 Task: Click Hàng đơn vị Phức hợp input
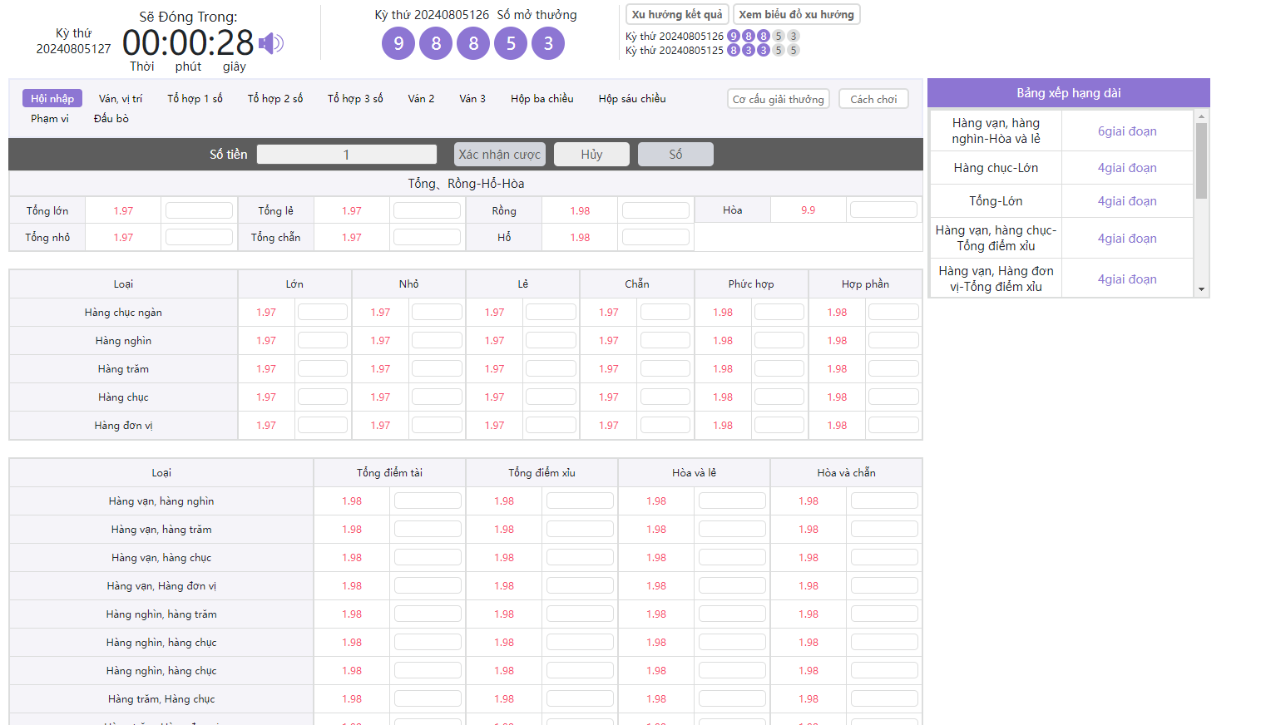point(779,425)
